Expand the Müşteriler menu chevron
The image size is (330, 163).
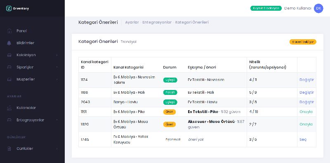[57, 79]
